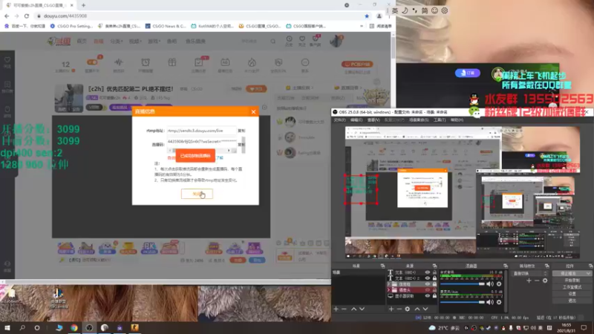
Task: Pop out the 混音器 dock panel
Action: pyautogui.click(x=506, y=266)
